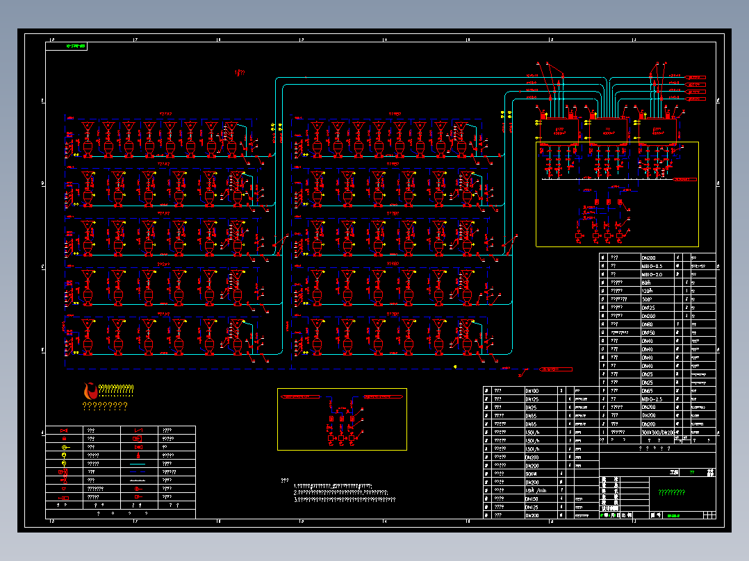The image size is (749, 561).
Task: Click the blue dashed line legend sample
Action: (x=138, y=471)
